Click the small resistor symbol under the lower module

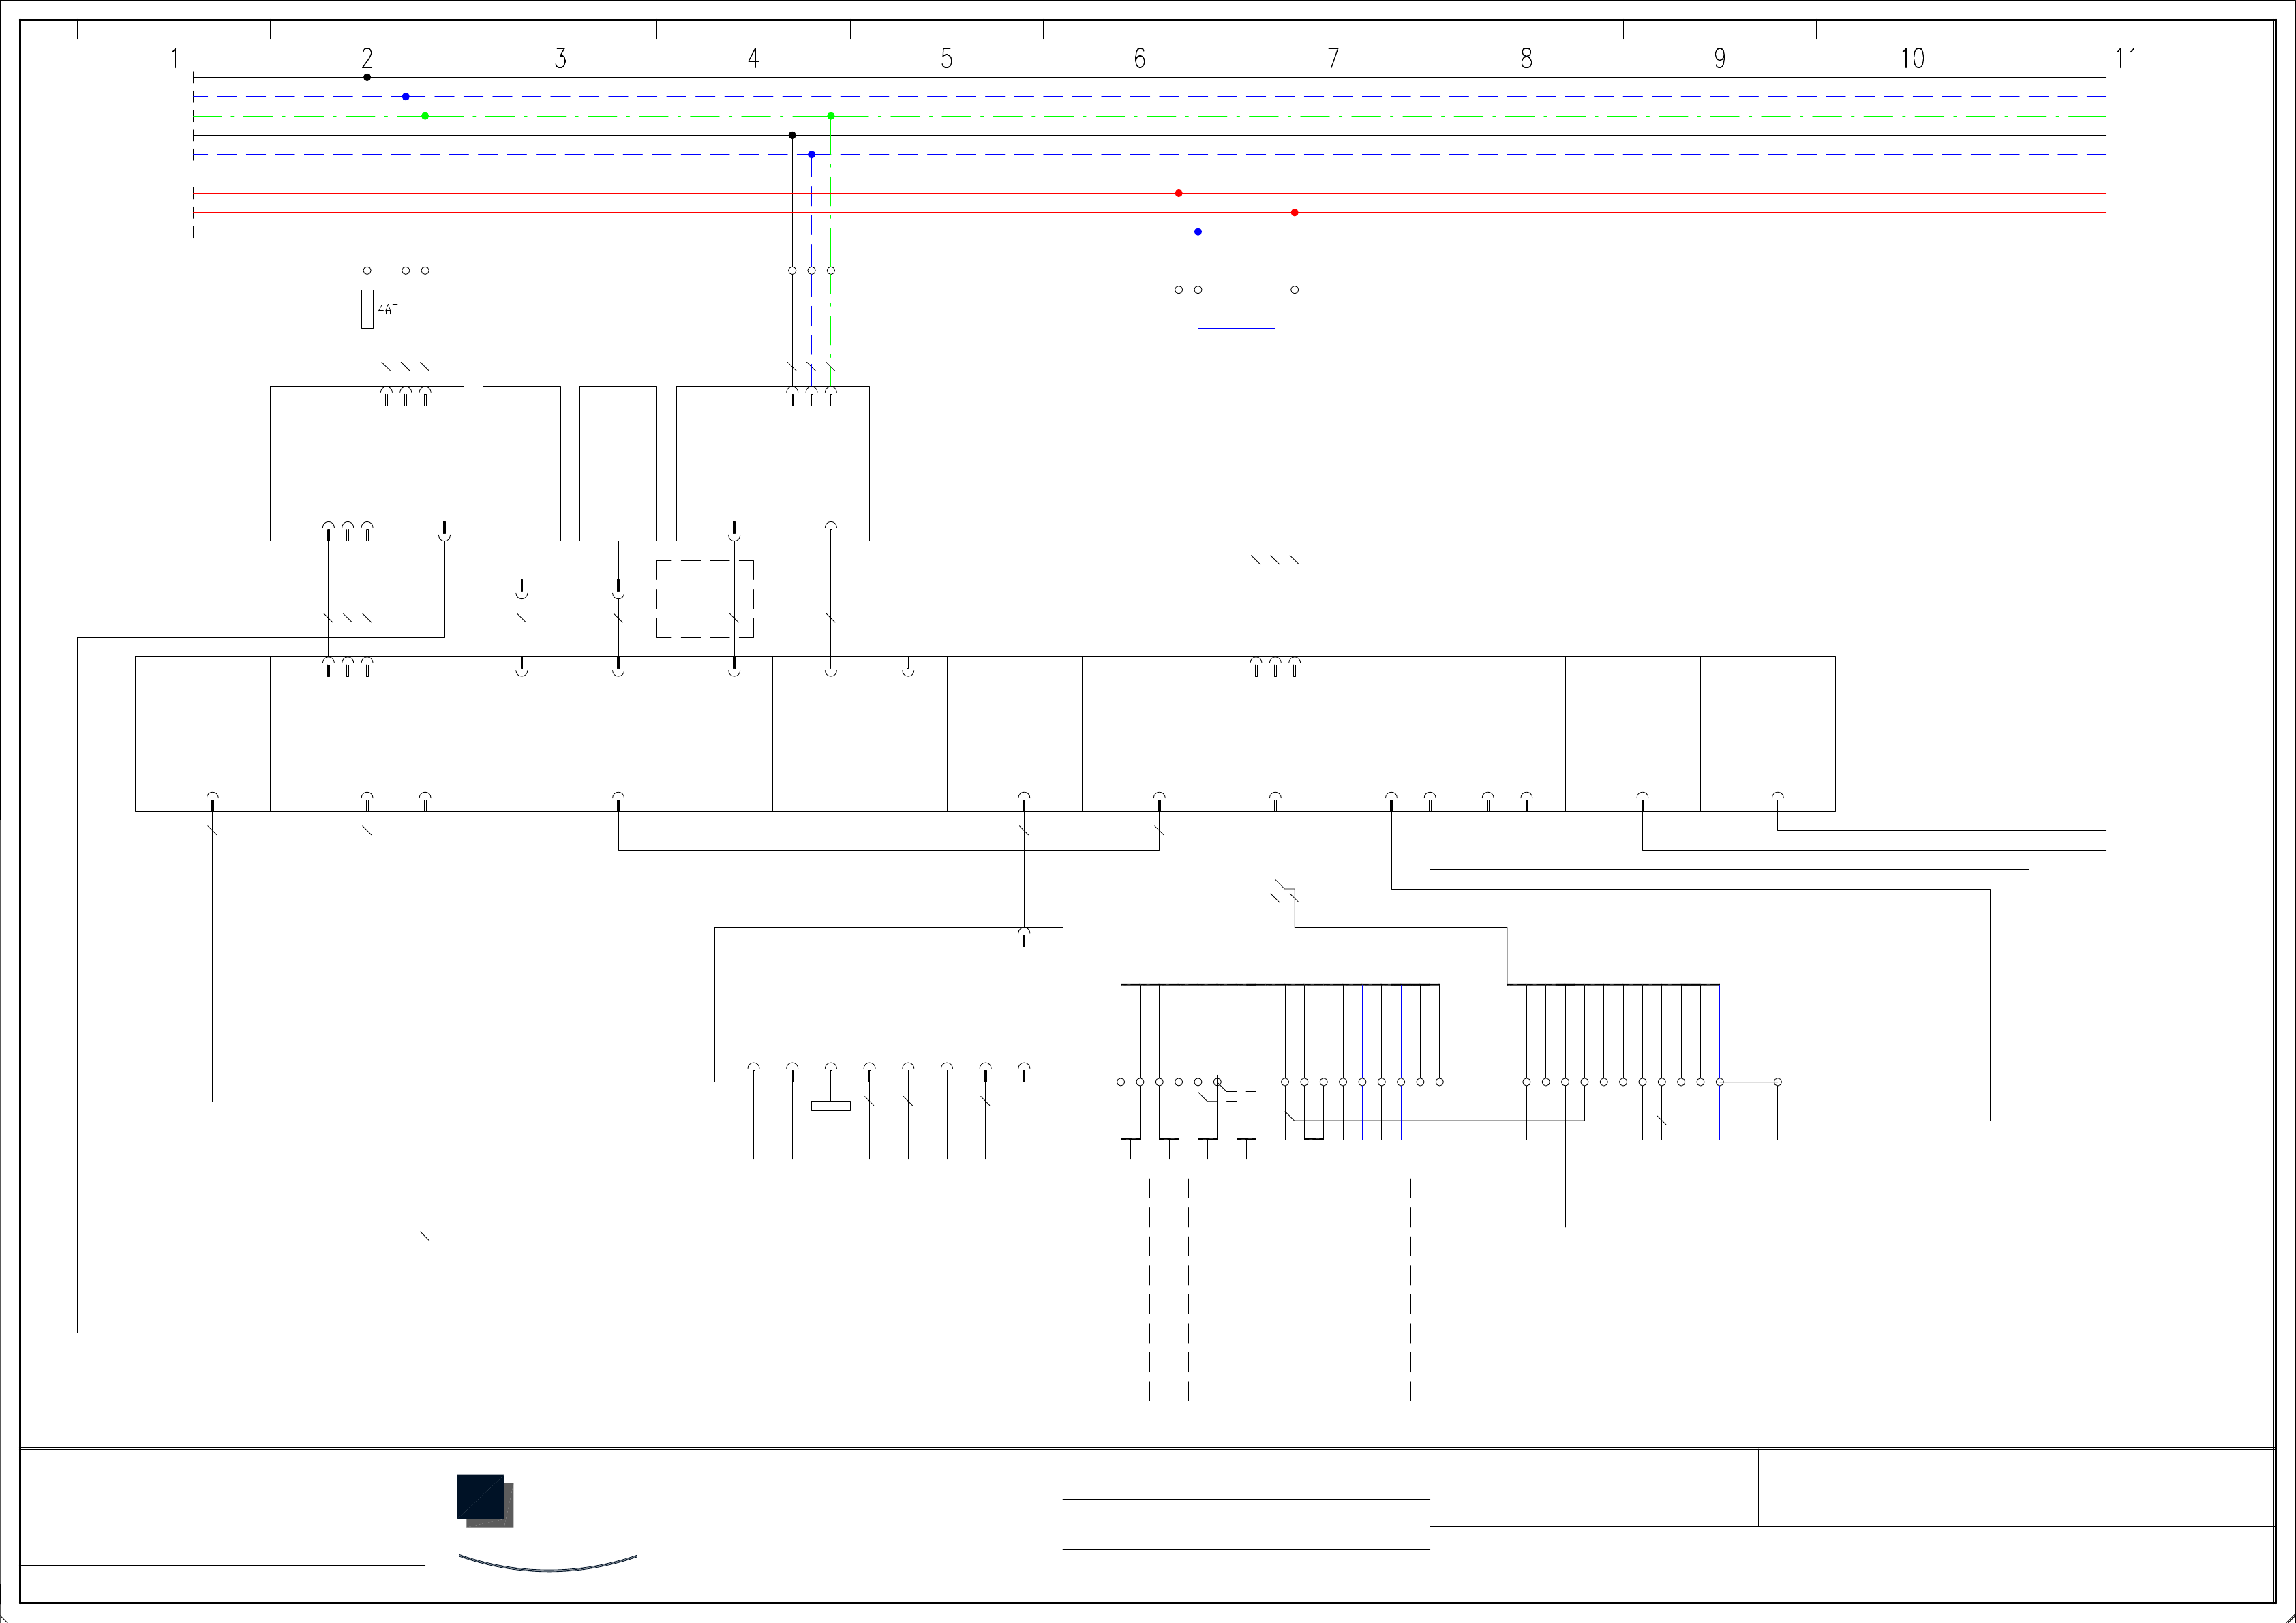tap(831, 1106)
